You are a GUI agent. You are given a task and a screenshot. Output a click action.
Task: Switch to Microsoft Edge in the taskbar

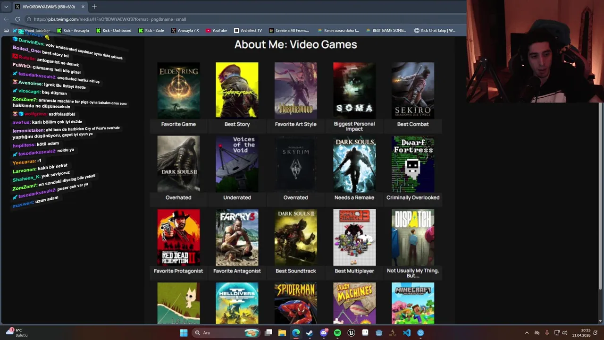[x=296, y=333]
